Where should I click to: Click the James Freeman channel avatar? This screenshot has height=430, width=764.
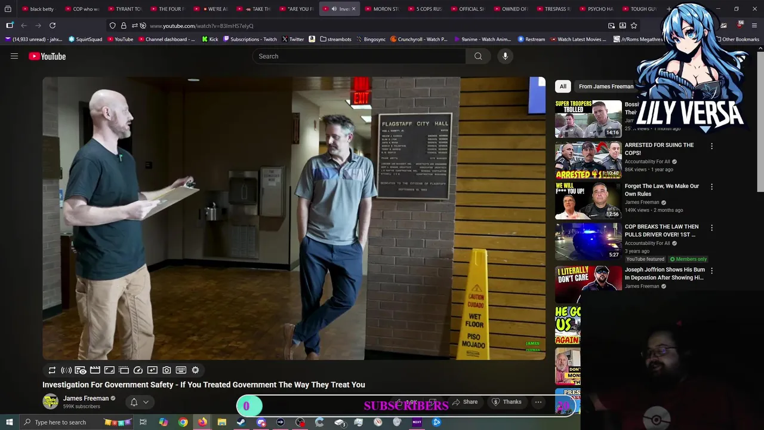point(51,402)
